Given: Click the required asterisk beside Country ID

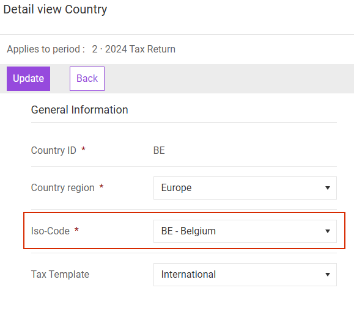Looking at the screenshot, I should [83, 149].
